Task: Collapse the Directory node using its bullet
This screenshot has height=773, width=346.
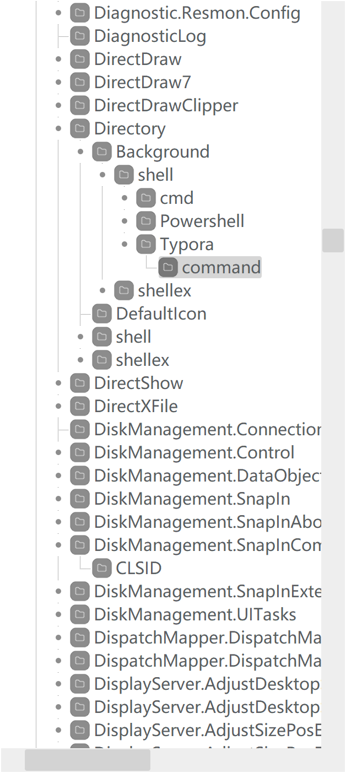Action: (x=59, y=128)
